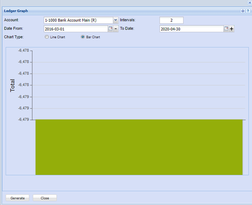Screen dimensions: 252x205
Task: Focus the Date From input field
Action: [76, 29]
